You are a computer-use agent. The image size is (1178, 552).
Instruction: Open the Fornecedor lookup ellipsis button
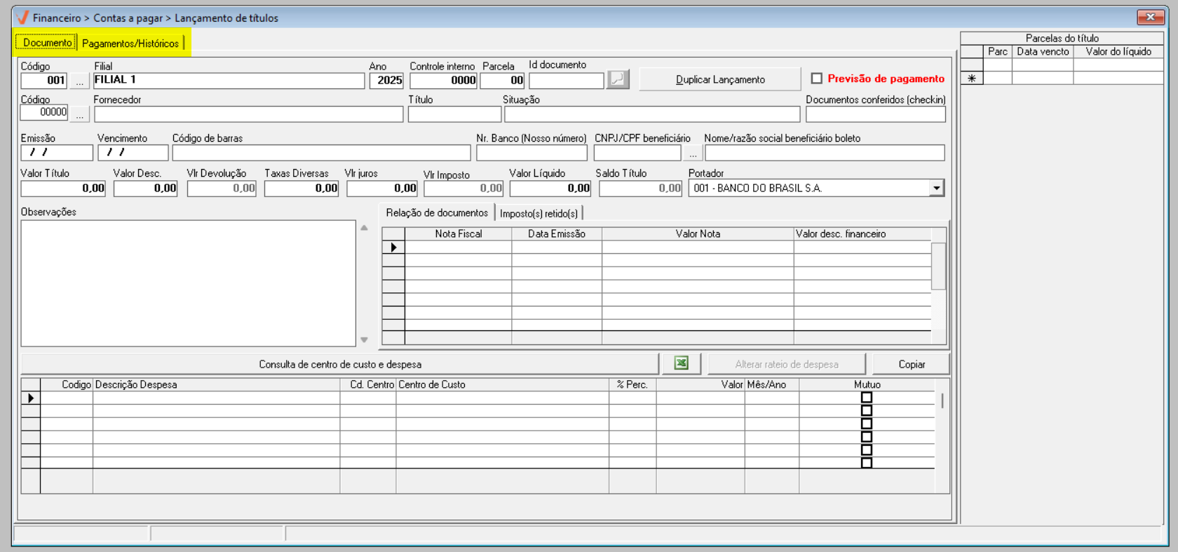pyautogui.click(x=79, y=114)
